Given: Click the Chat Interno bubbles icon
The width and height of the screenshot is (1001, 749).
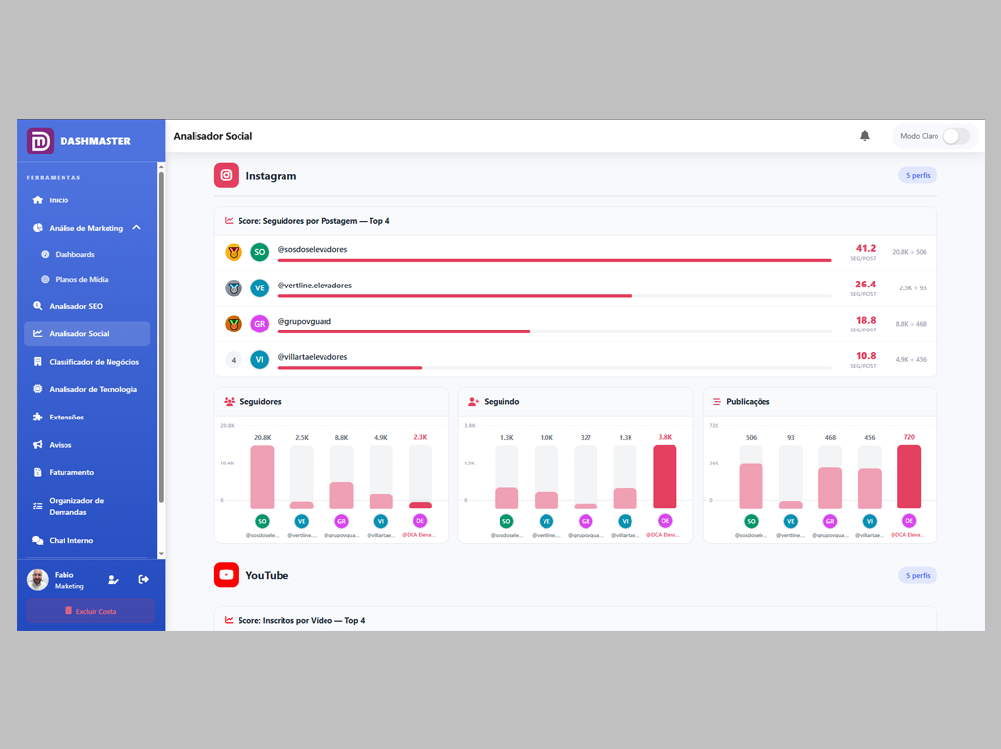Looking at the screenshot, I should 38,540.
